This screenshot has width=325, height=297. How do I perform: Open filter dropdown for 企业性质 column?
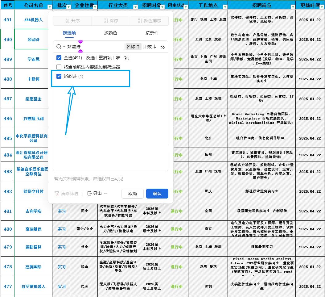[x=95, y=7]
